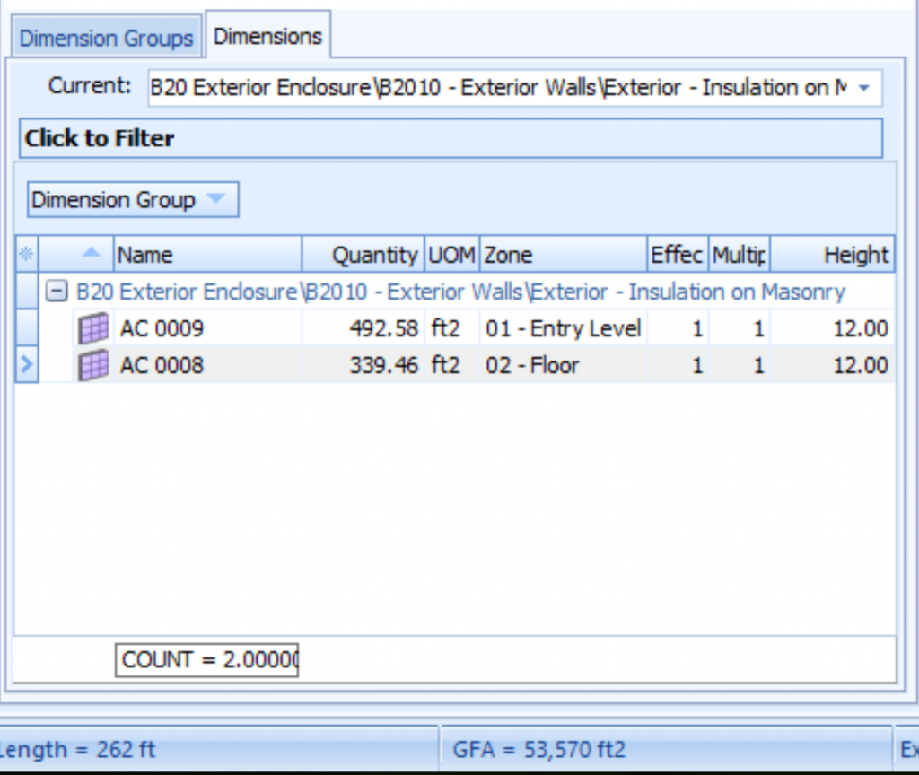919x775 pixels.
Task: Sort by the Height column header
Action: 832,254
